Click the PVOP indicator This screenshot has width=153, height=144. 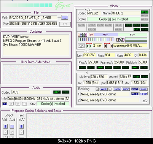click(100, 25)
